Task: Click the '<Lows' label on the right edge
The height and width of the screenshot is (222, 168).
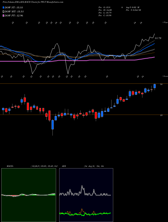Action: (165, 76)
